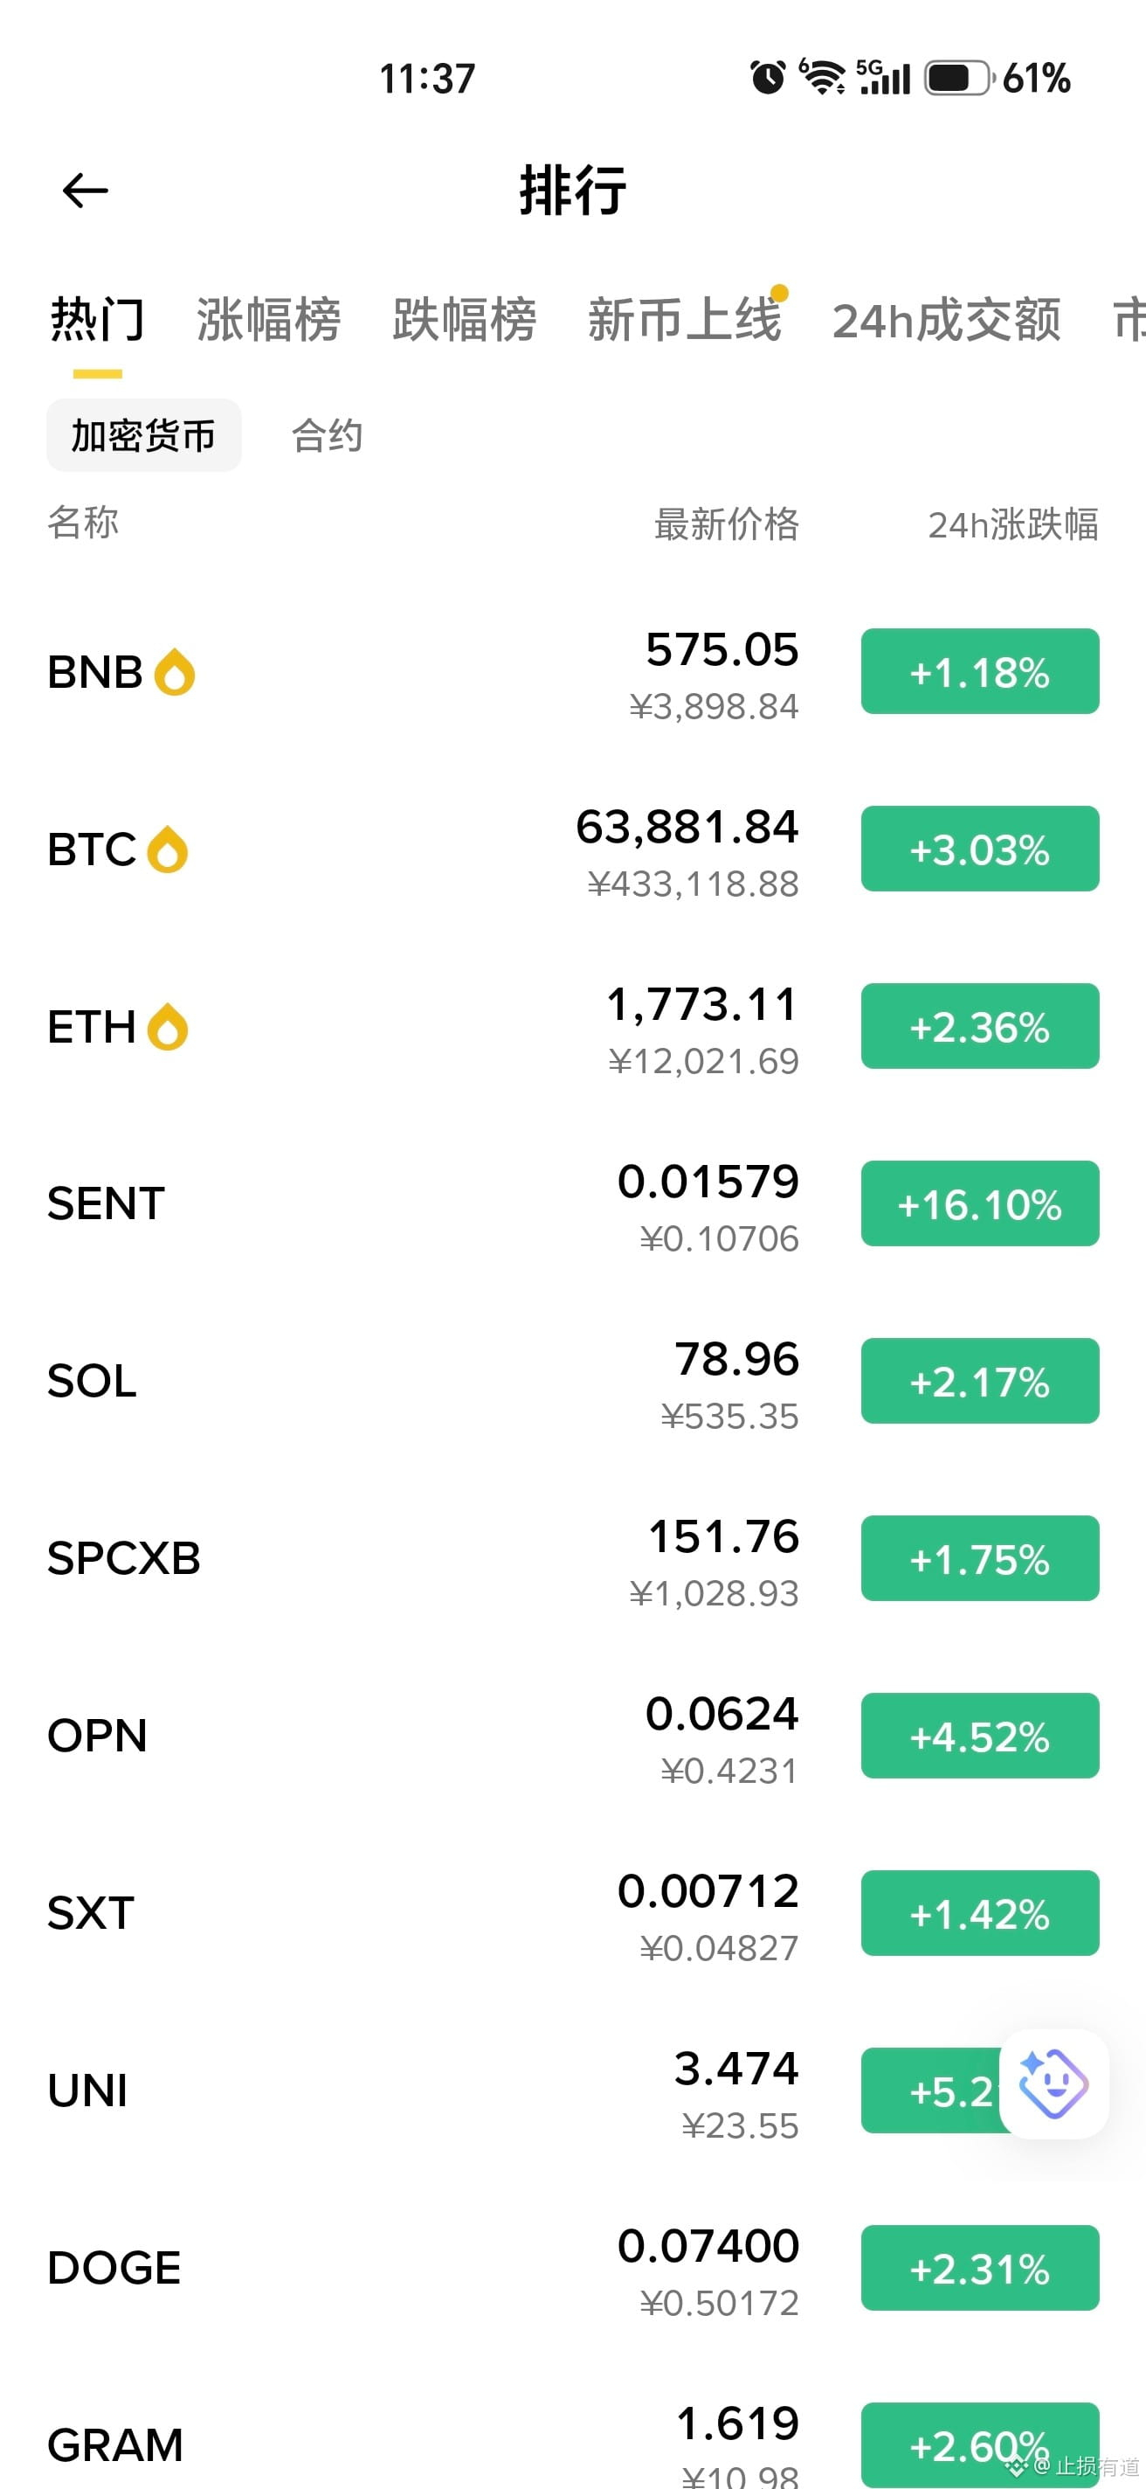Select the 加密货币 filter chip

pyautogui.click(x=144, y=436)
